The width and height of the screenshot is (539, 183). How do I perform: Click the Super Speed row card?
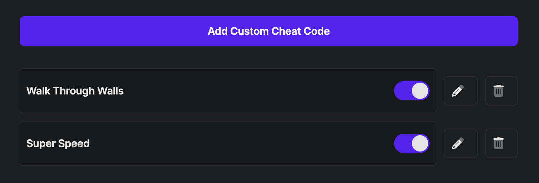click(241, 143)
